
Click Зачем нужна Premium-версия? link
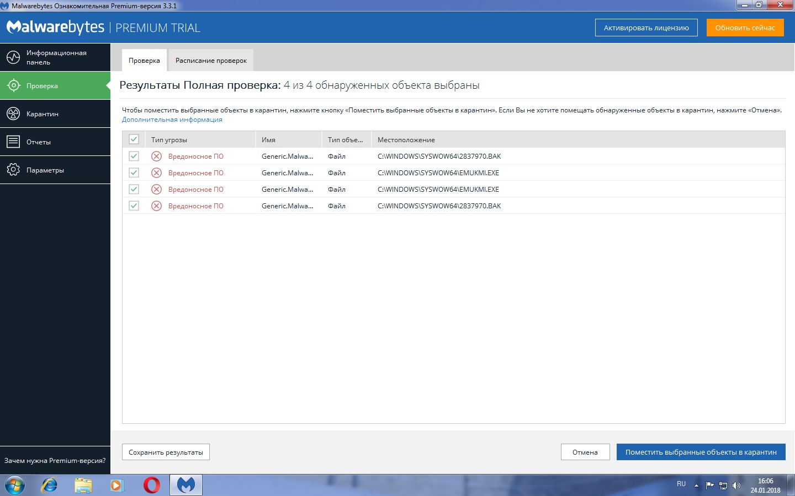pos(55,460)
